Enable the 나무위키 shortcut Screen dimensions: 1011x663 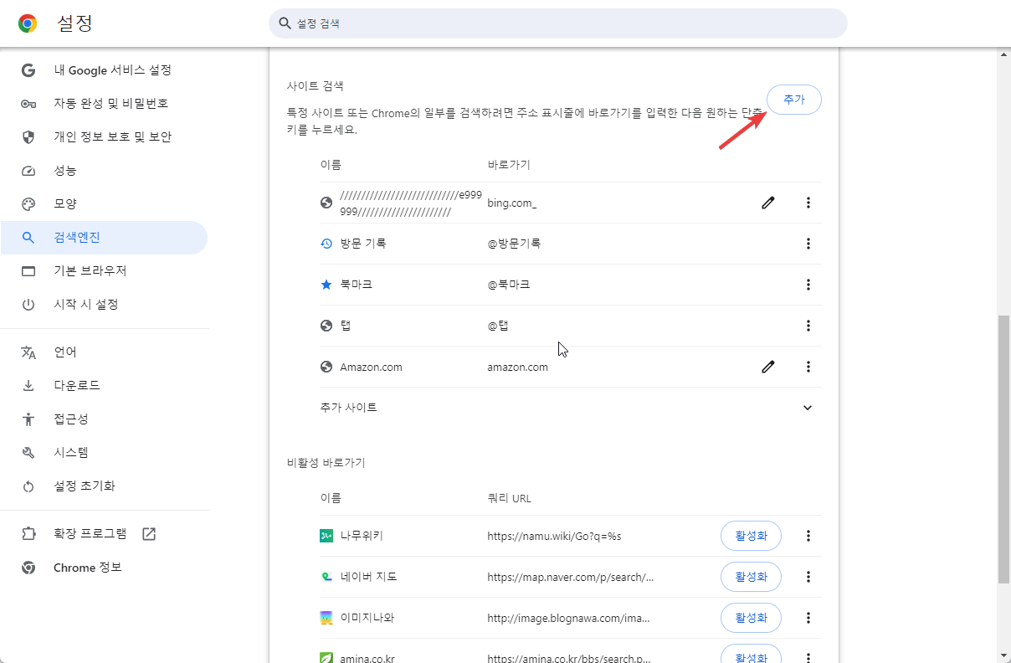click(750, 535)
